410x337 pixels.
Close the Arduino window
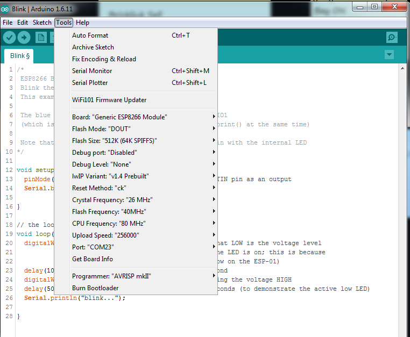pos(394,7)
